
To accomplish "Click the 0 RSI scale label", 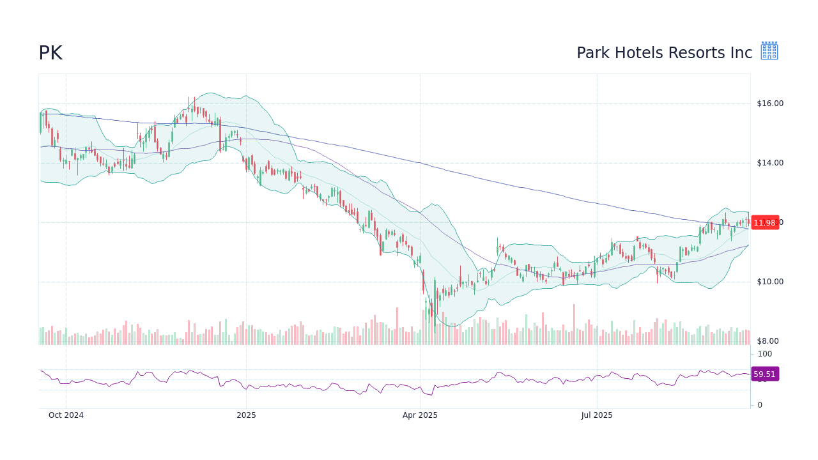I will pos(759,404).
